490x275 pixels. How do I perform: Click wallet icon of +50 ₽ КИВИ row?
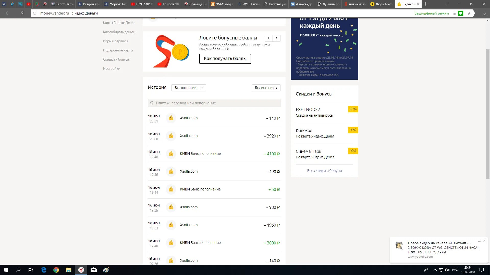171,189
